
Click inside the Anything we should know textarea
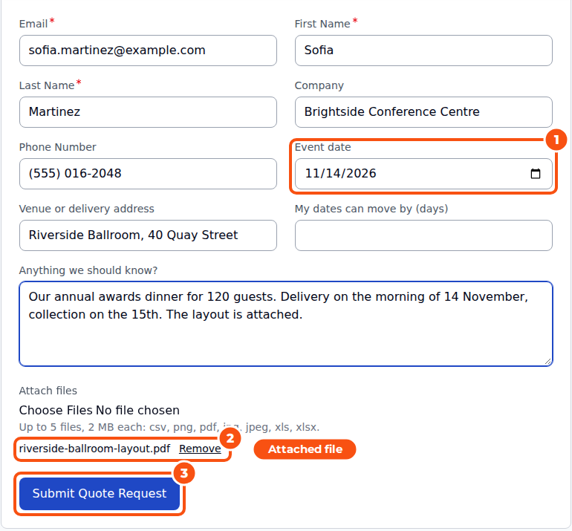pos(286,324)
